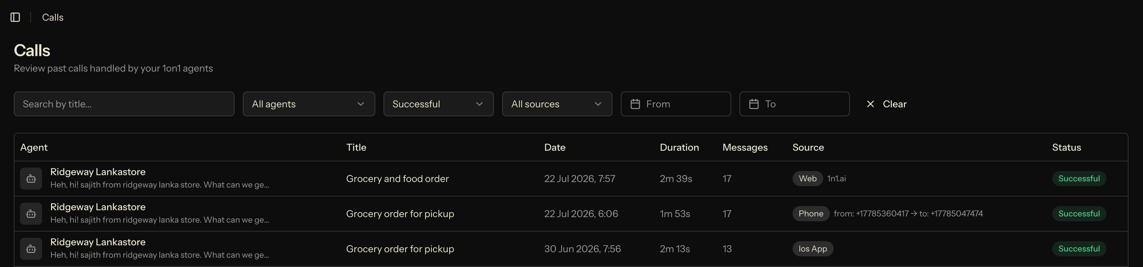The image size is (1143, 267).
Task: Click the date 22 Jul 2026, 6:06
Action: pos(581,213)
